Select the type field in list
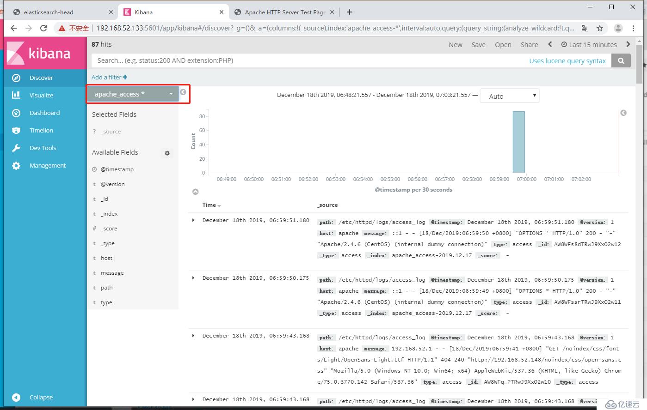647x410 pixels. point(106,302)
